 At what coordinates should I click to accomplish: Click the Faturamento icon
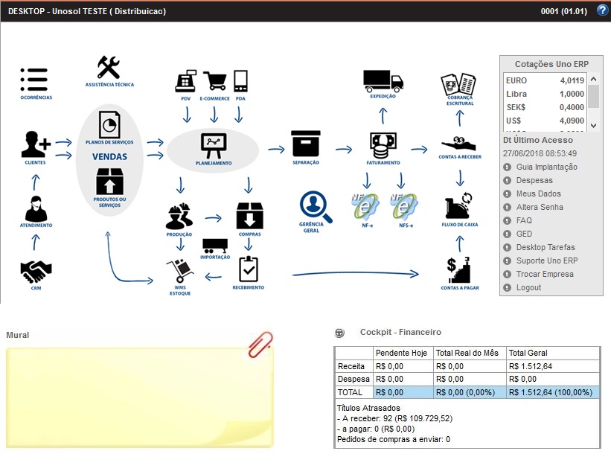(383, 144)
